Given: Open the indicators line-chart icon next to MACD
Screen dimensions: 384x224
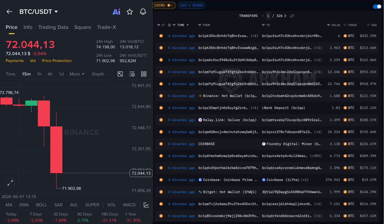Looking at the screenshot, I should (x=146, y=205).
